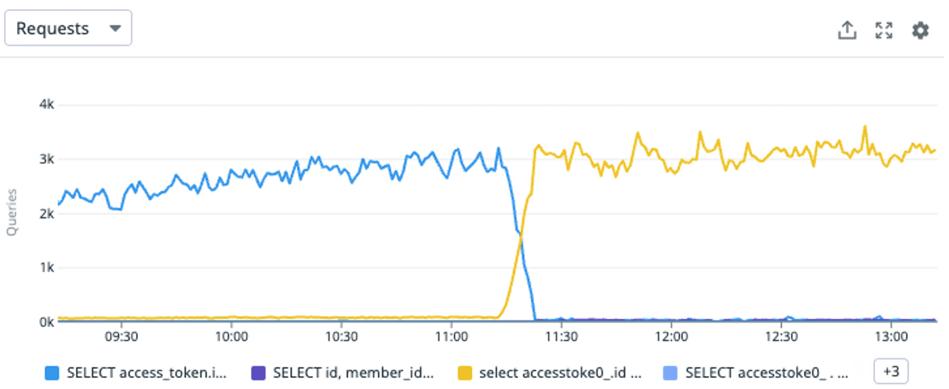The height and width of the screenshot is (389, 949).
Task: Open graph settings with the gear icon
Action: 920,30
